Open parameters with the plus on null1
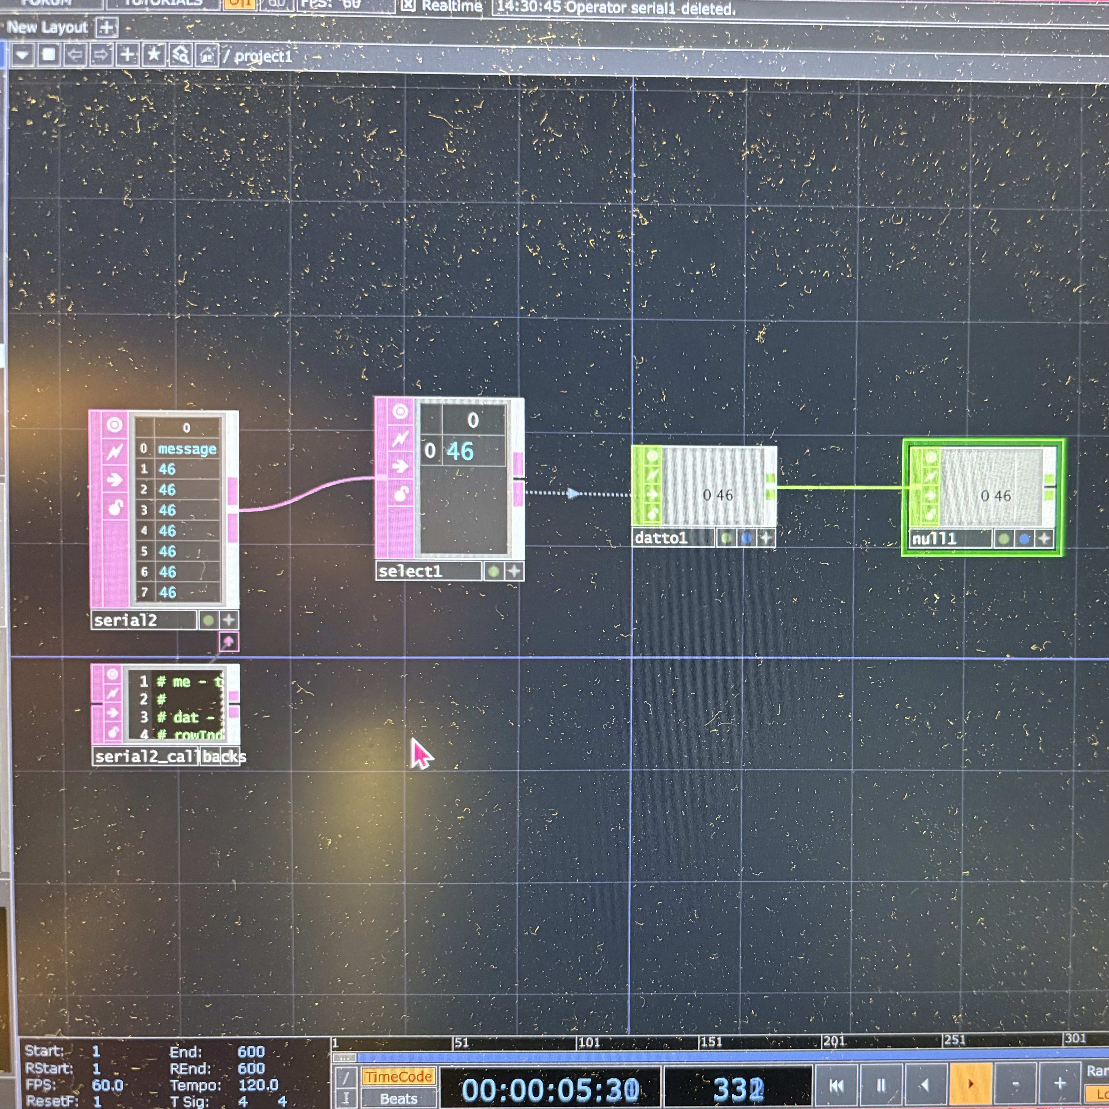The width and height of the screenshot is (1109, 1109). [1044, 538]
